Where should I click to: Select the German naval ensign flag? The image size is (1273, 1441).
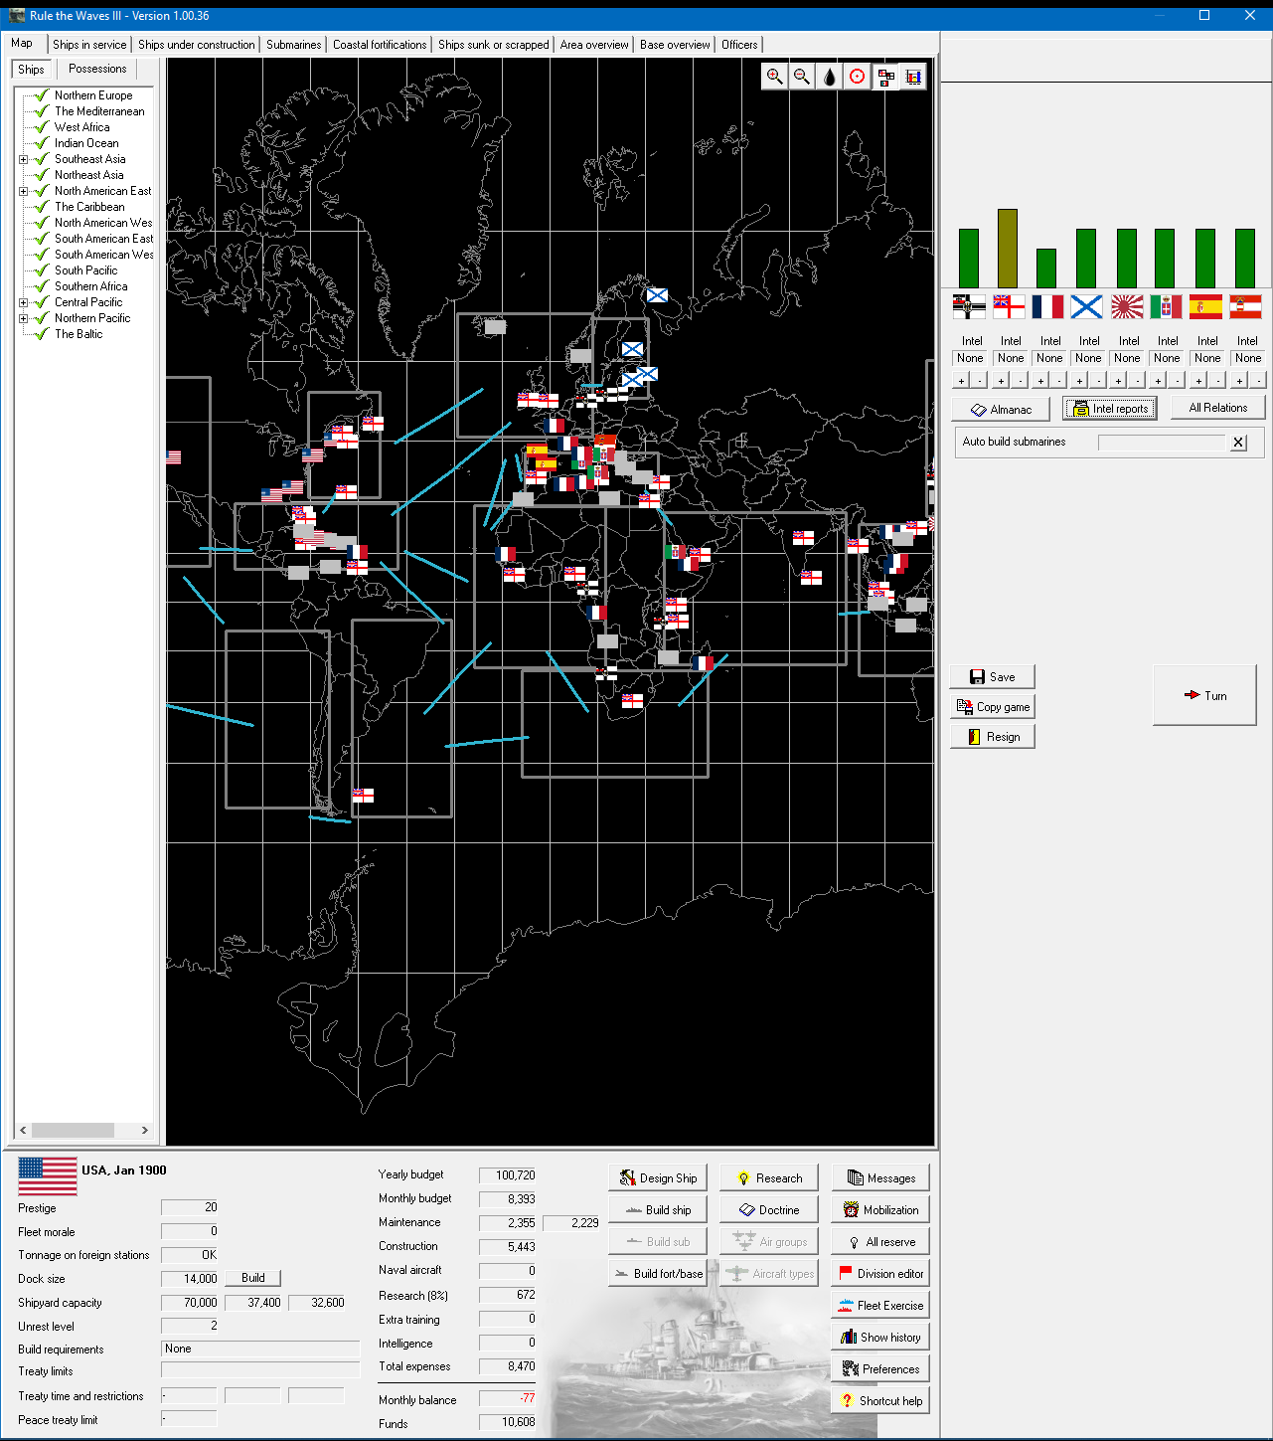pyautogui.click(x=969, y=306)
